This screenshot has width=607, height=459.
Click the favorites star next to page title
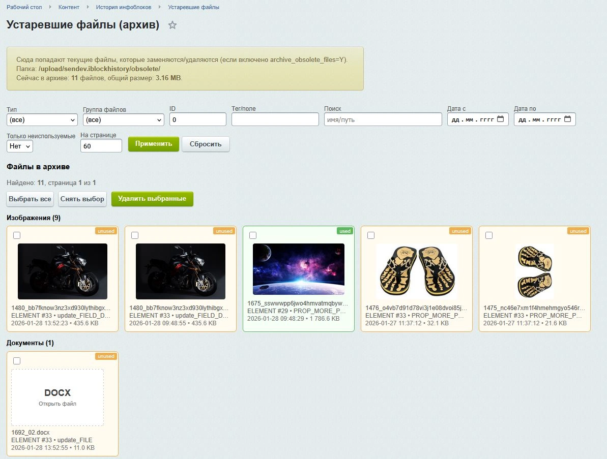(x=172, y=25)
